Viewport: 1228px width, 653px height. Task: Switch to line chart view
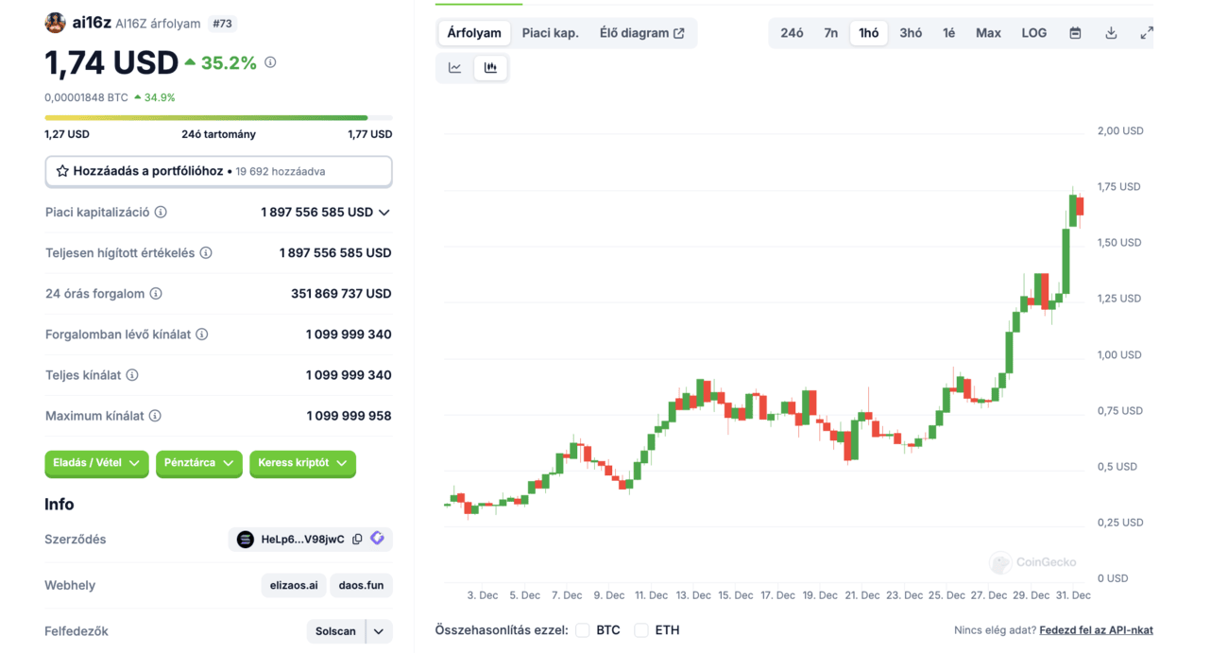(454, 67)
